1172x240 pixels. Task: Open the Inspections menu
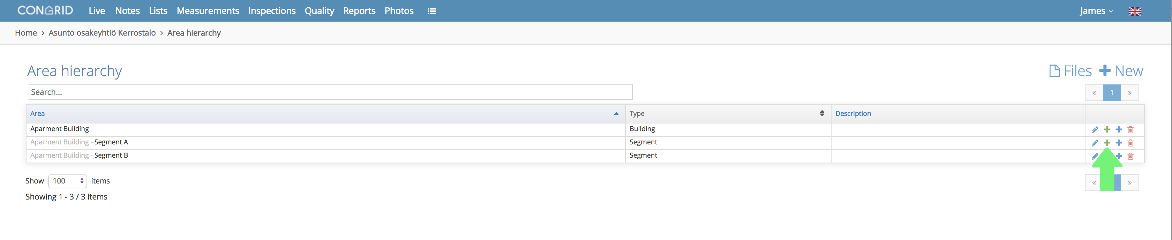[x=272, y=11]
